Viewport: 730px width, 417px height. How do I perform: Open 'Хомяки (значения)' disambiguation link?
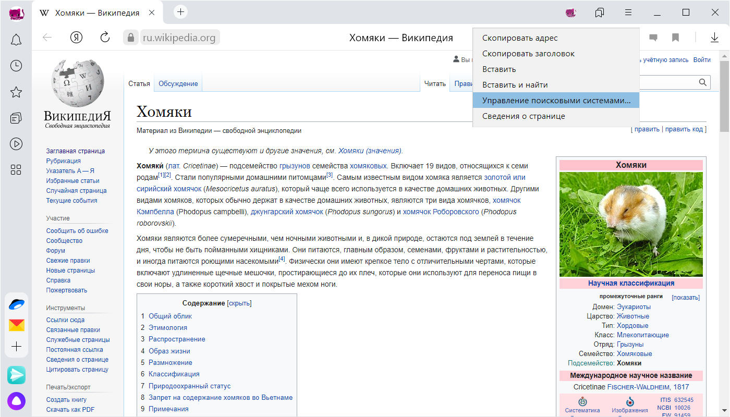[x=370, y=151]
